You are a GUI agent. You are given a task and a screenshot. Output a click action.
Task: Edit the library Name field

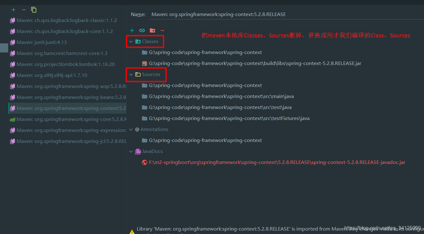tap(287, 14)
